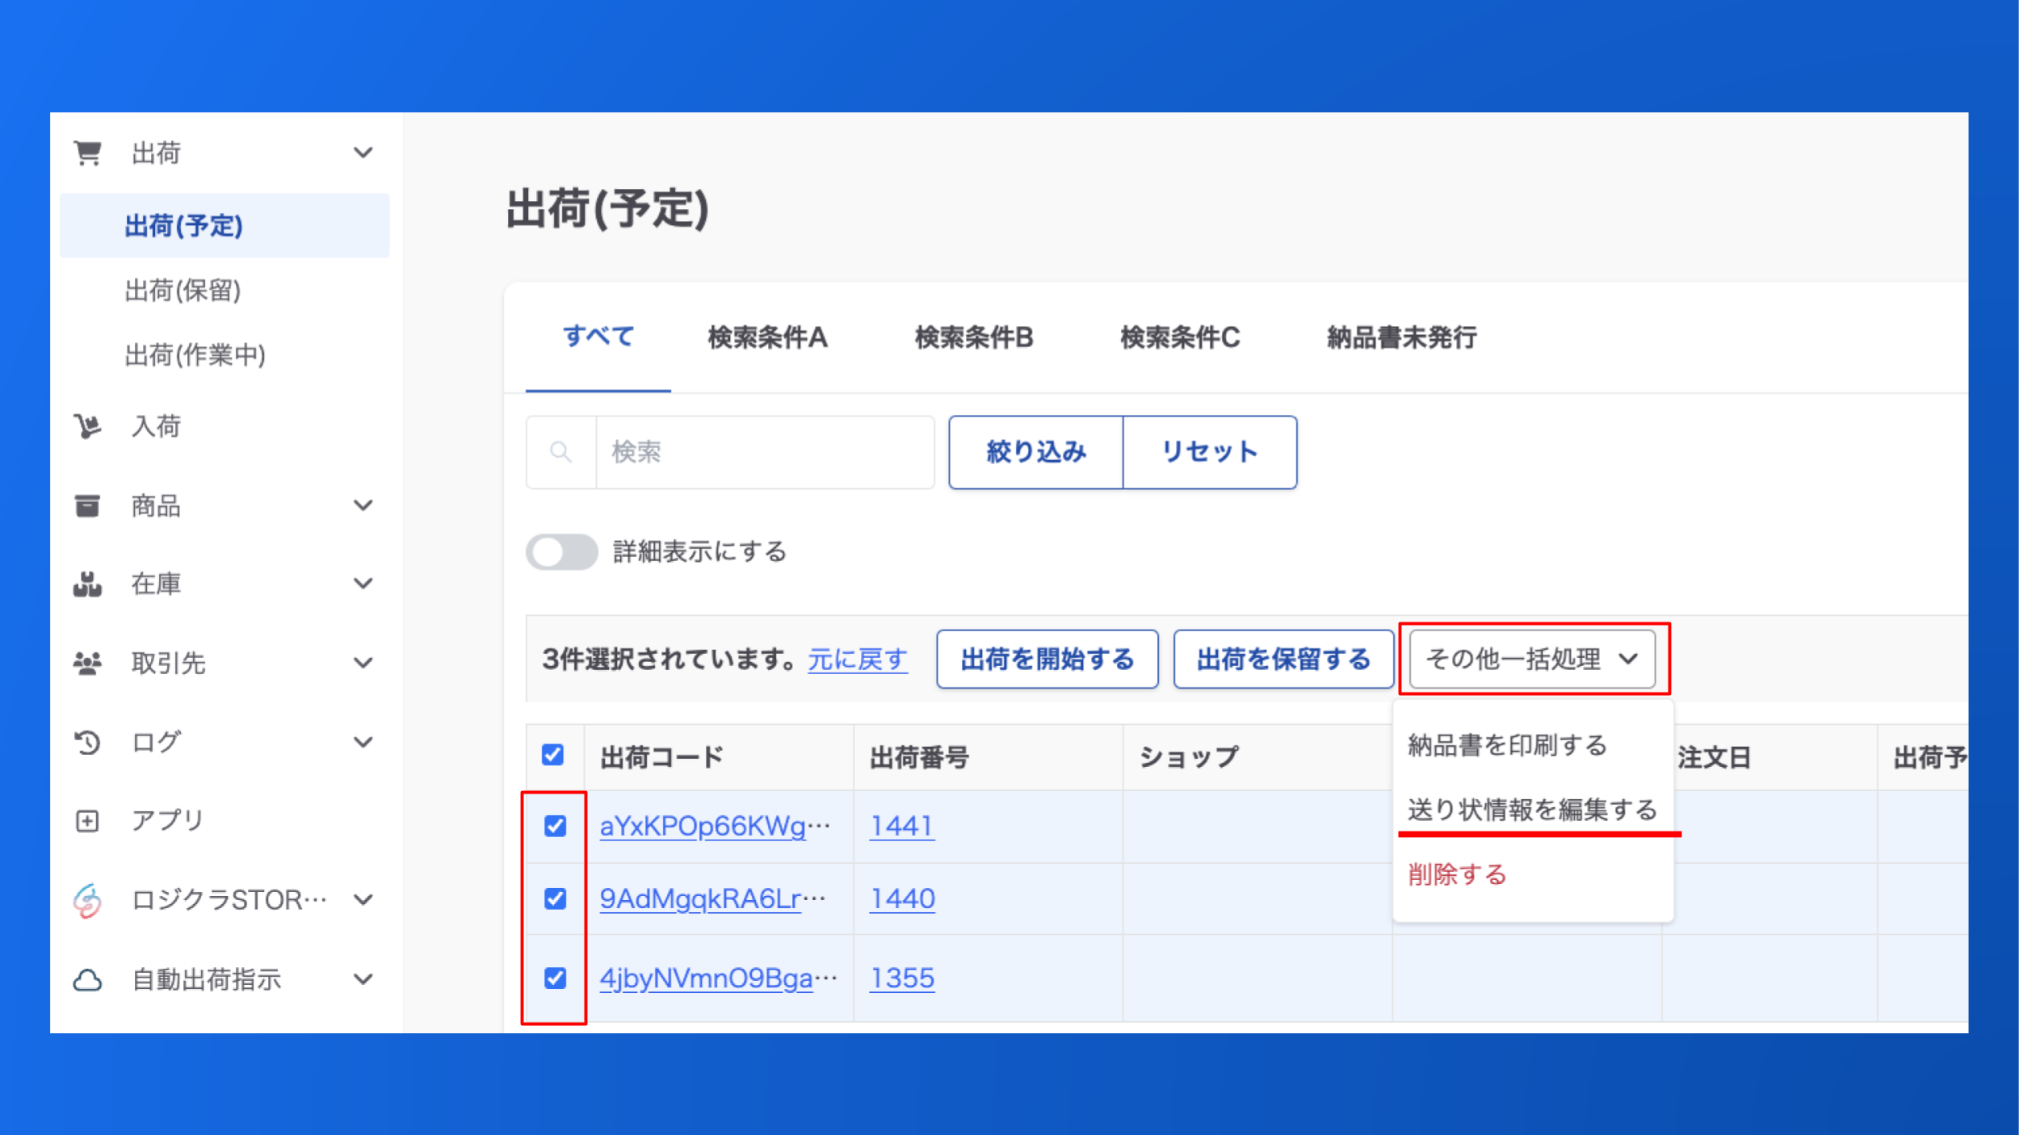Open the その他一括処理 dropdown
Viewport: 2019px width, 1135px height.
click(1532, 660)
